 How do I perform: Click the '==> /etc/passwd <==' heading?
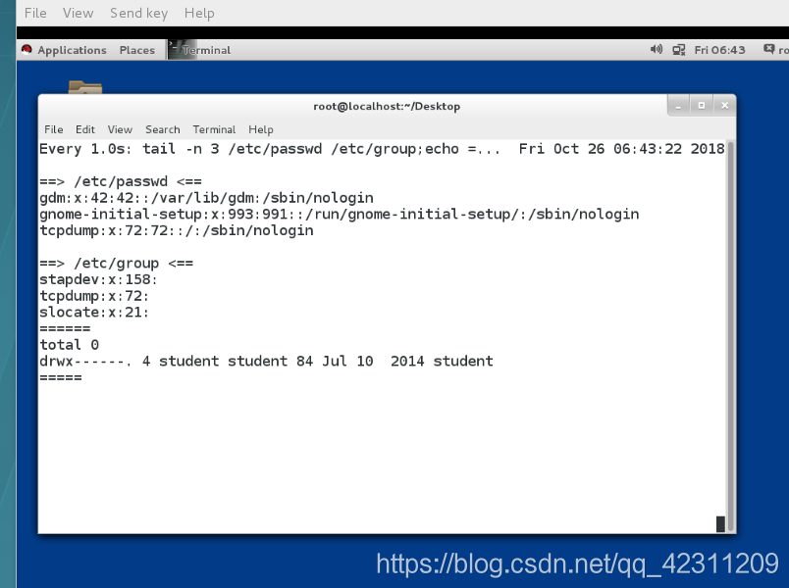[x=121, y=181]
